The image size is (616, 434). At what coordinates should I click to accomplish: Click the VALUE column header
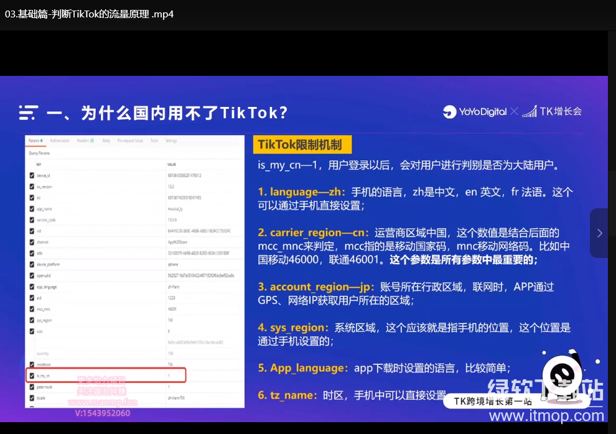(x=172, y=164)
